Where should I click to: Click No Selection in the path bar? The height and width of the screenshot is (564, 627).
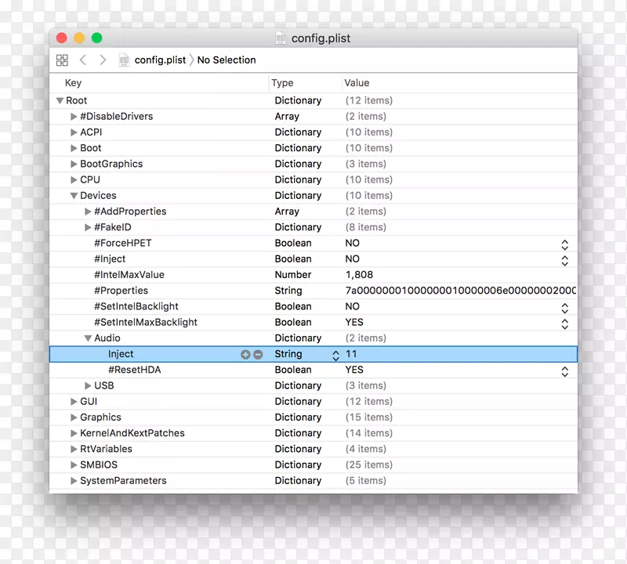[x=227, y=60]
